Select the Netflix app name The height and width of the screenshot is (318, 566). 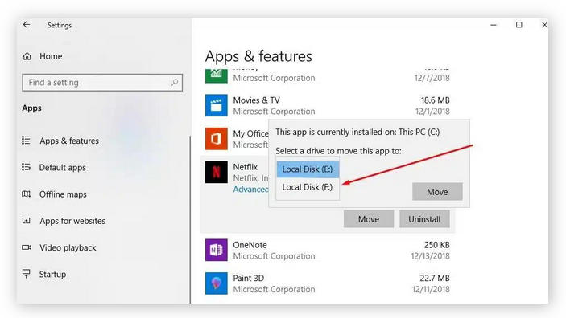coord(246,167)
